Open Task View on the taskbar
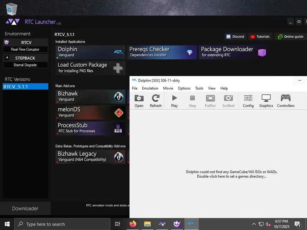 pos(118,224)
